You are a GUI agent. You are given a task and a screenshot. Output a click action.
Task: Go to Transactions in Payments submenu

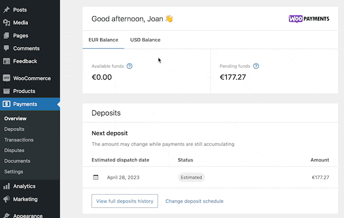coord(19,140)
